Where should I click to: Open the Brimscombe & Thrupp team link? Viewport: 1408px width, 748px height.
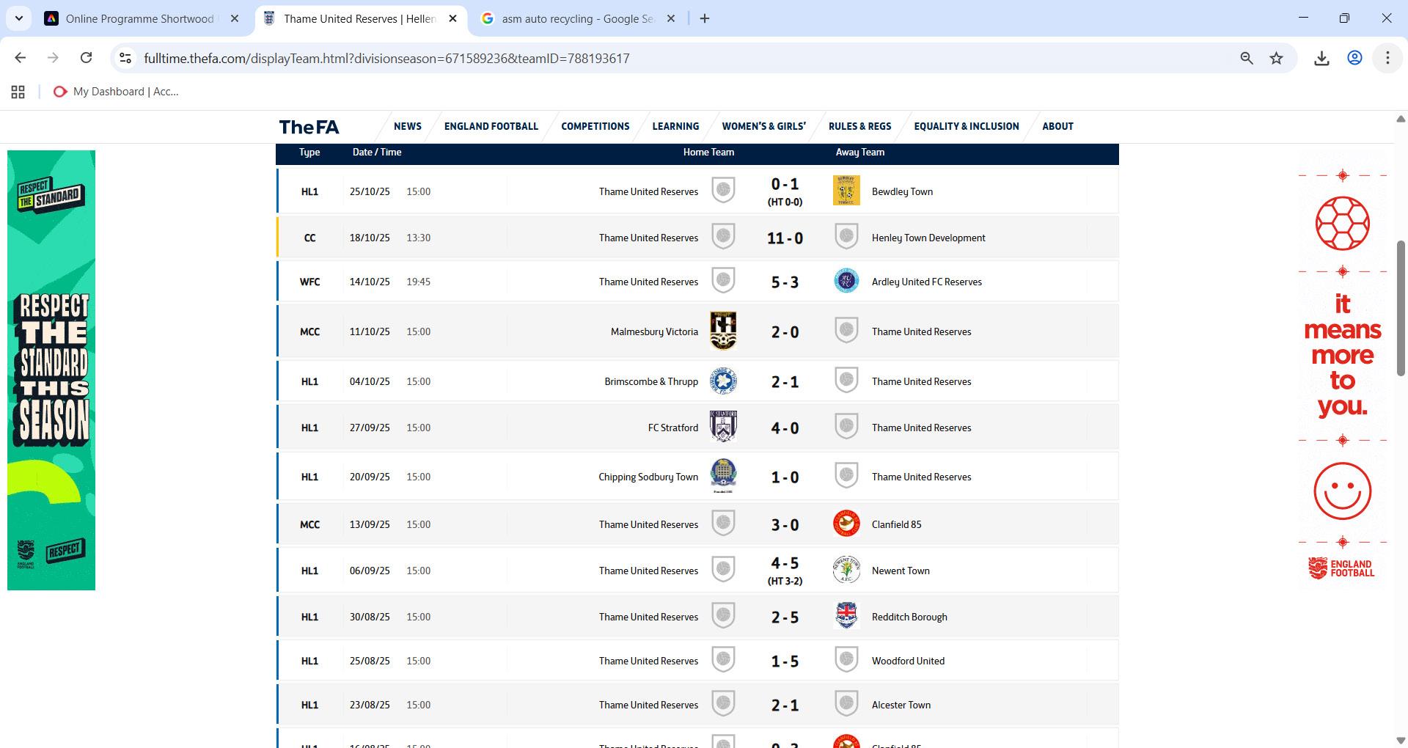pyautogui.click(x=651, y=381)
